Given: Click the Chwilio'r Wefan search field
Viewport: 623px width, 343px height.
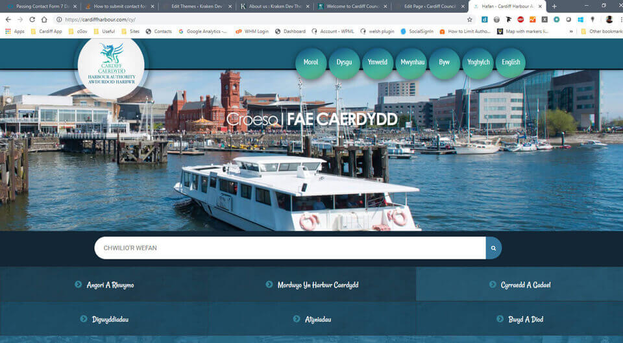Looking at the screenshot, I should [289, 248].
